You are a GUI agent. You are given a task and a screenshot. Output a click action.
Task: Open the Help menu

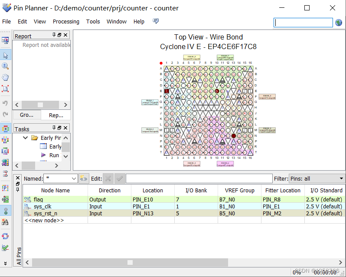[x=139, y=21]
